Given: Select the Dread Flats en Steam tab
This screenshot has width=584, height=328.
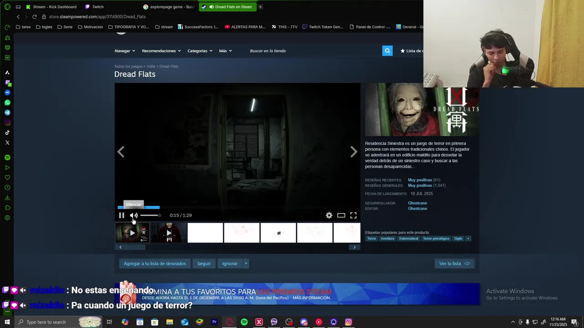Looking at the screenshot, I should (x=228, y=7).
